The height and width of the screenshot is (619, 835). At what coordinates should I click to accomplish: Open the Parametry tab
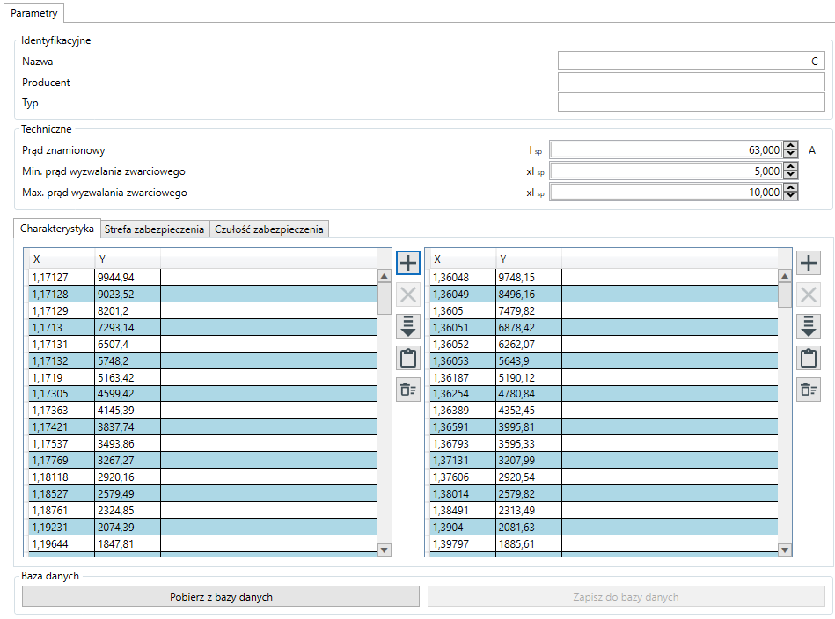coord(34,13)
